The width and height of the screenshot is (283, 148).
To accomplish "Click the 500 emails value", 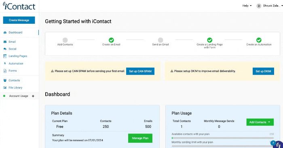I will point(148,127).
